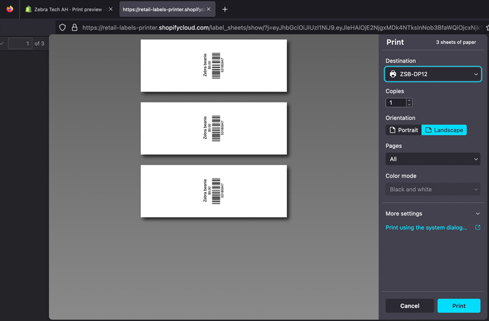The image size is (489, 321).
Task: Click the 'of 3' page count text
Action: click(x=39, y=43)
